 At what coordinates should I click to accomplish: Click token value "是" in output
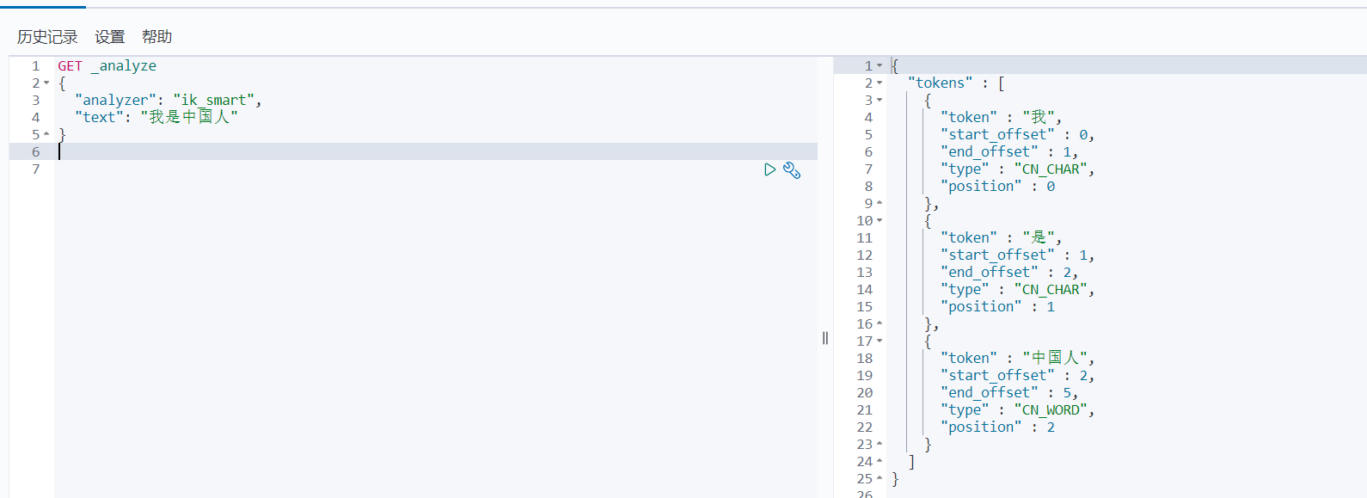[x=1039, y=237]
